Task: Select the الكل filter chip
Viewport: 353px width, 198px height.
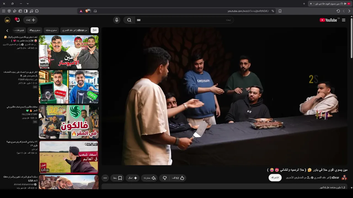Action: [95, 30]
